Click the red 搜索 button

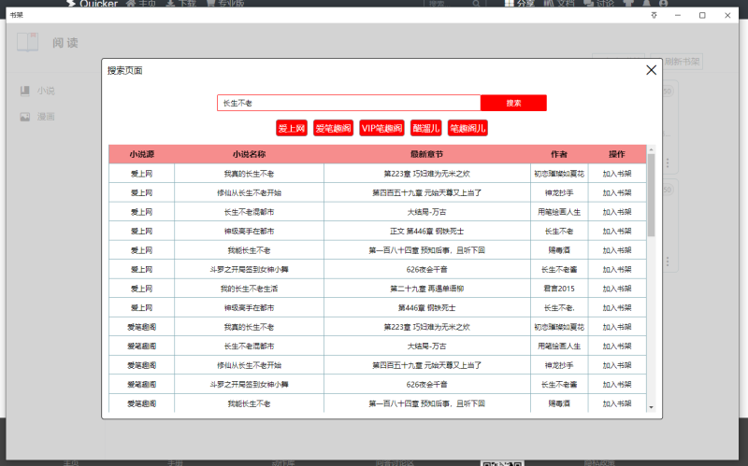513,103
